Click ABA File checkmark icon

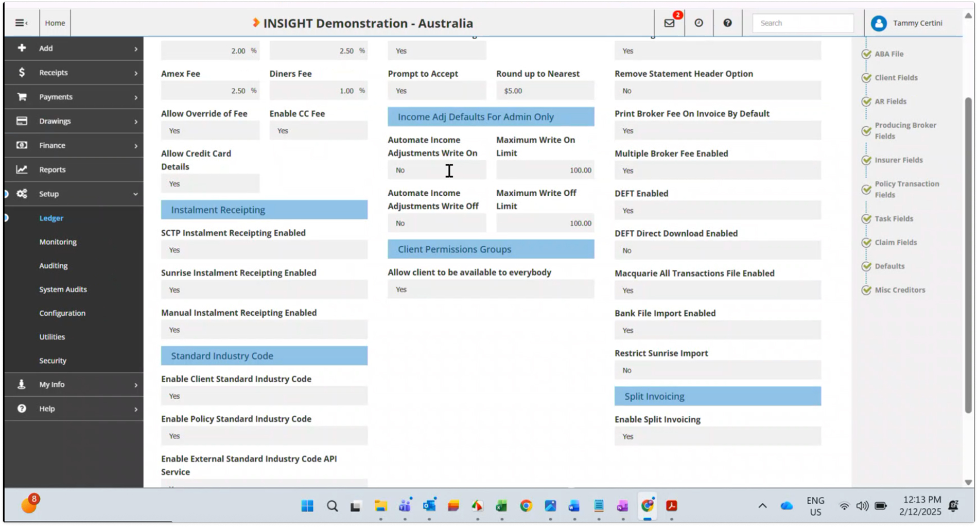click(866, 54)
